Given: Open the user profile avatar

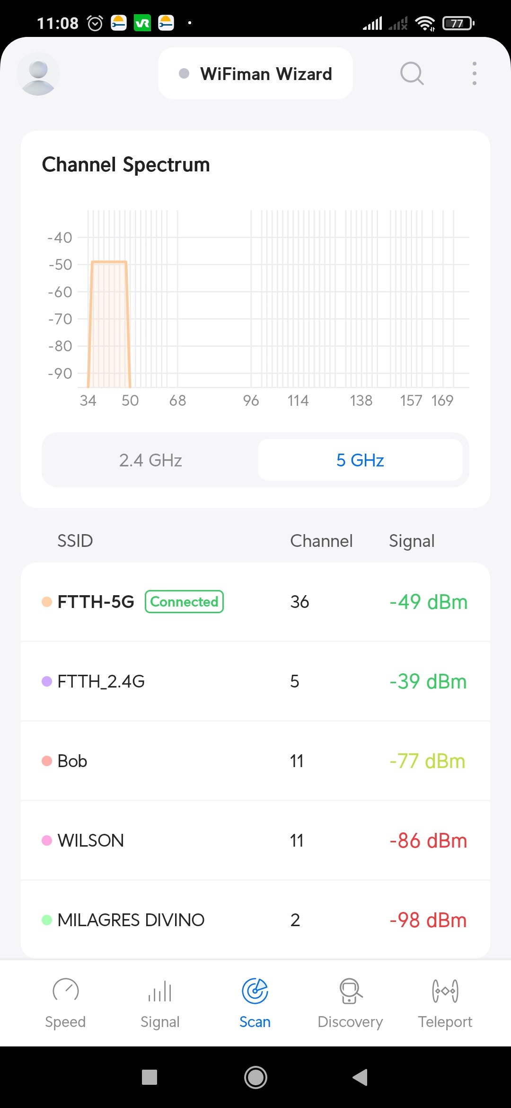Looking at the screenshot, I should pyautogui.click(x=38, y=74).
